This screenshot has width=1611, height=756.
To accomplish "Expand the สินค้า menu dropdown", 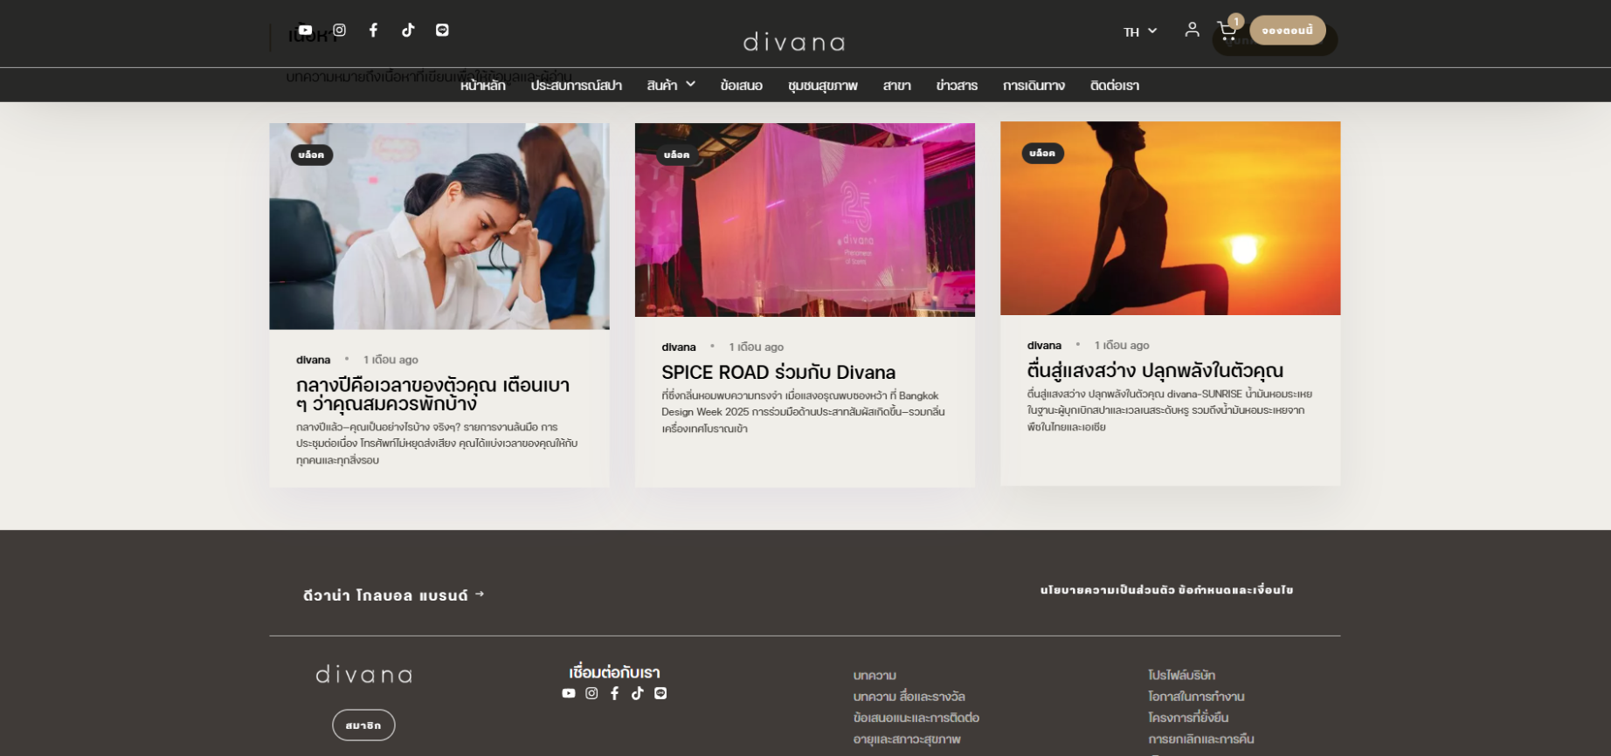I will 670,85.
